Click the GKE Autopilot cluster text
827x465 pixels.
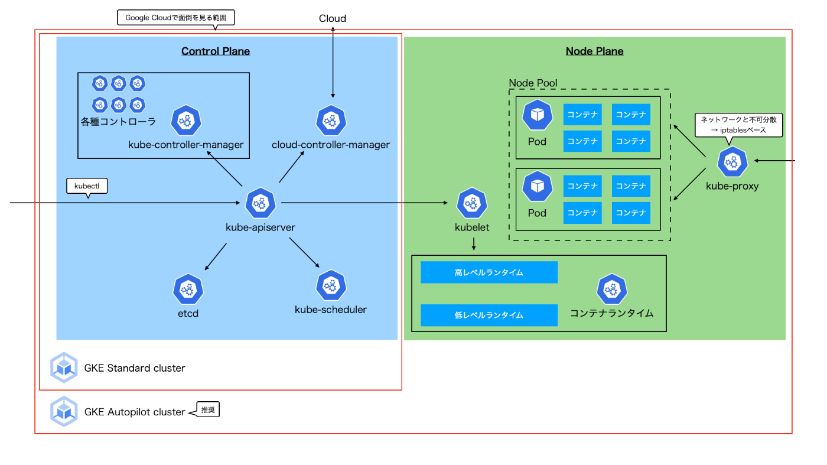click(x=135, y=412)
